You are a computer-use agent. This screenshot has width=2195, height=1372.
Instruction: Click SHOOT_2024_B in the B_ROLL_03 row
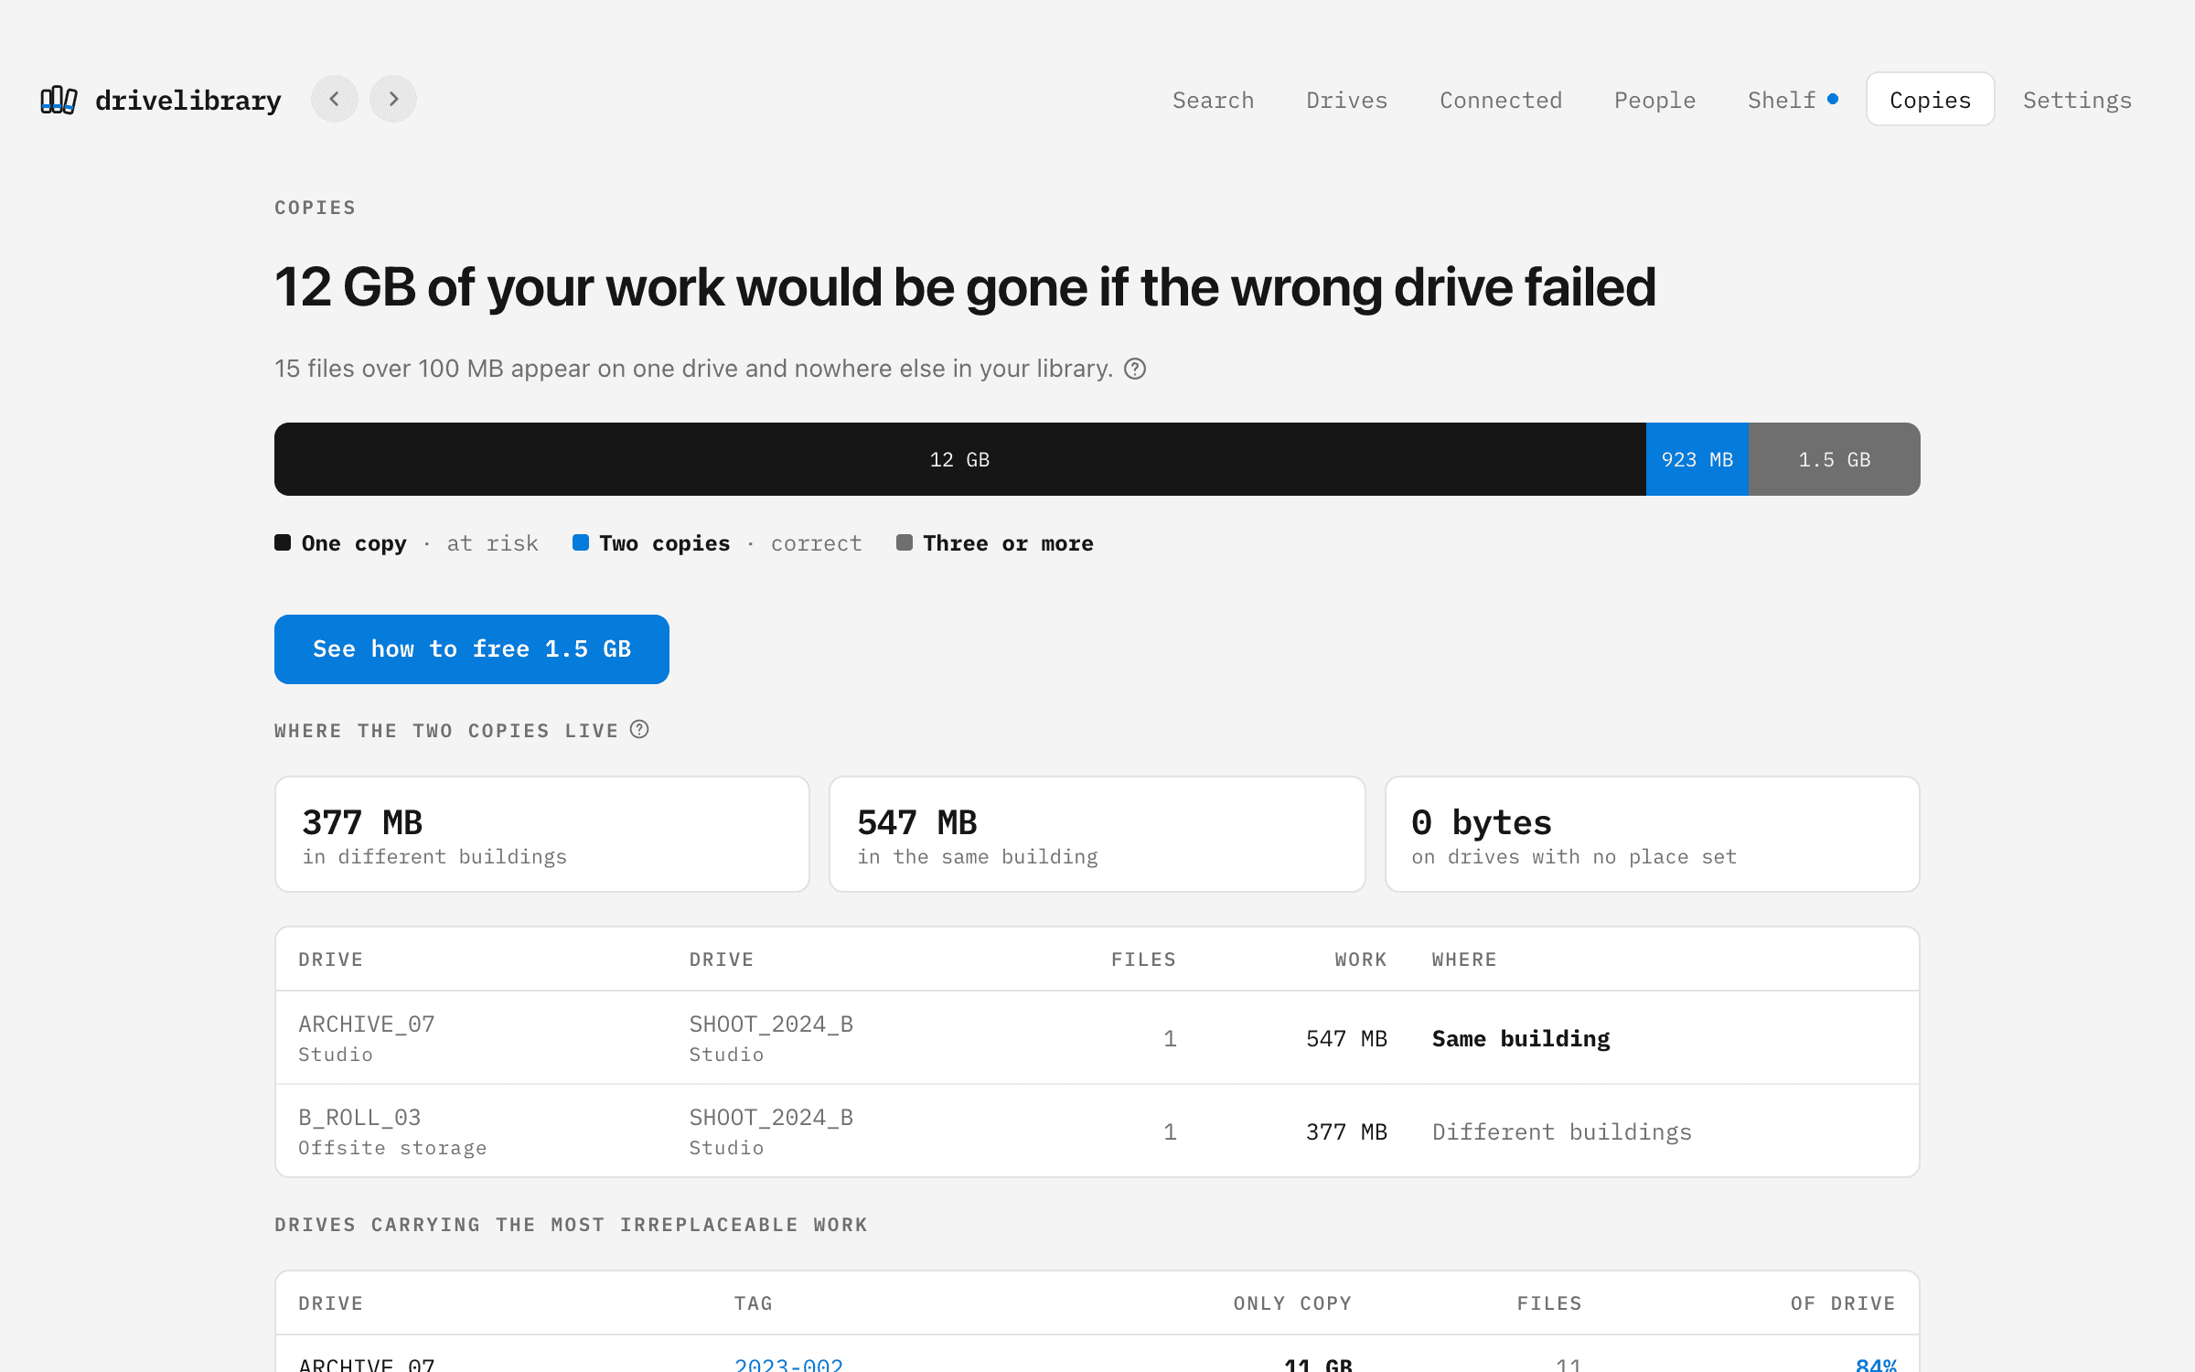coord(771,1118)
